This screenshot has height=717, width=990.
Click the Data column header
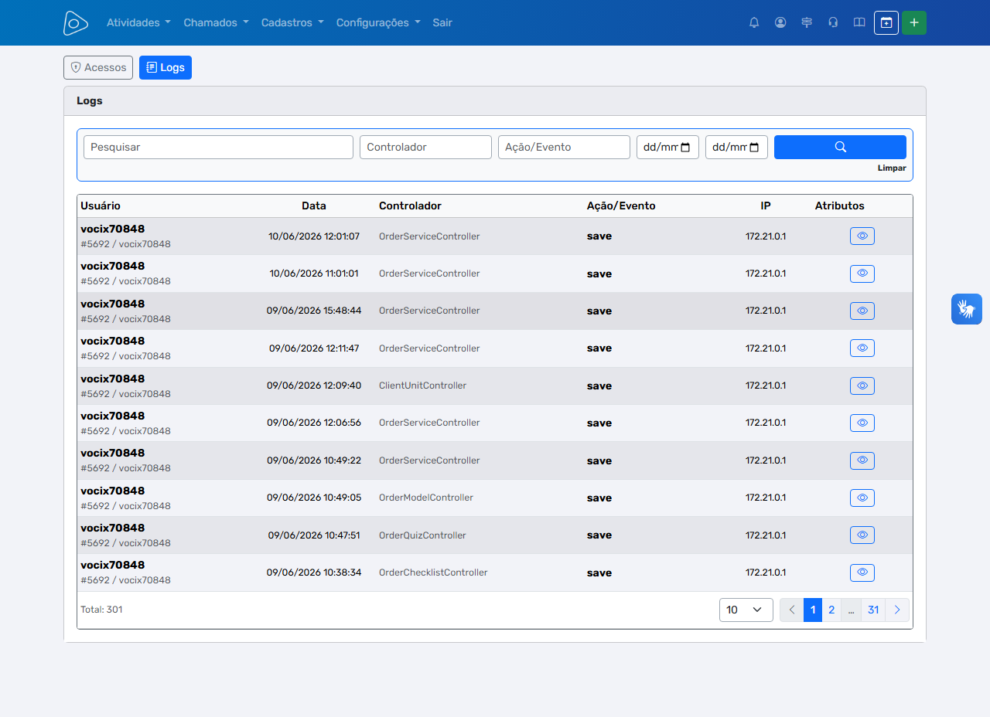[x=314, y=206]
